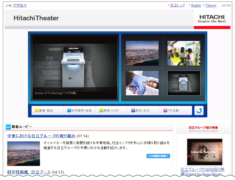
Task: Select the medical patient thumbnail
Action: coord(142,83)
